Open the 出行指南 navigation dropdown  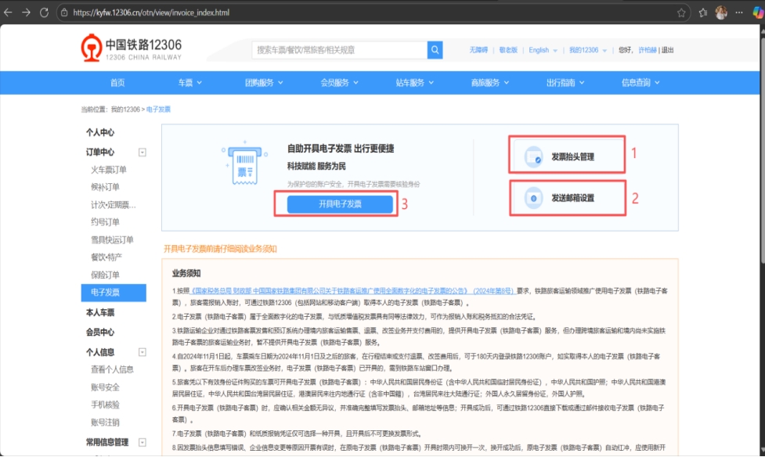pyautogui.click(x=565, y=83)
